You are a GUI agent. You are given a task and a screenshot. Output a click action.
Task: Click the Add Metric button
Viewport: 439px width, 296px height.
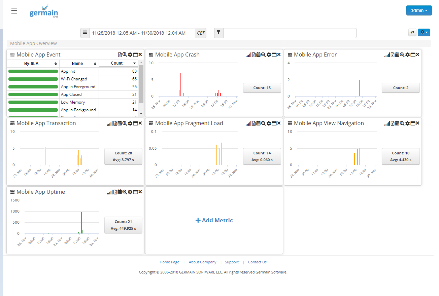coord(214,220)
